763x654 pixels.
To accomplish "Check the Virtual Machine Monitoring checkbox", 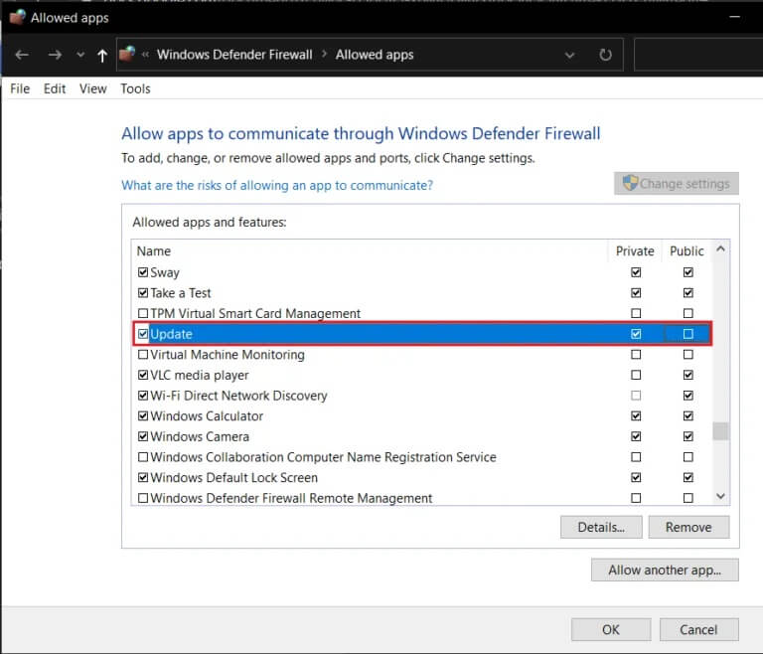I will pyautogui.click(x=143, y=355).
